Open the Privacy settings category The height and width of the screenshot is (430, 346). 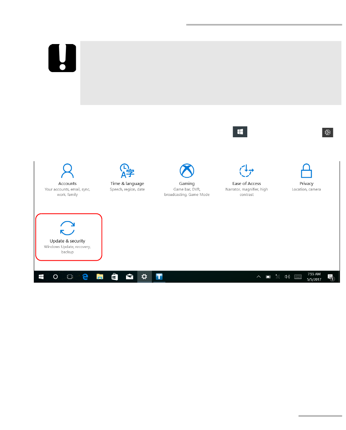click(306, 177)
